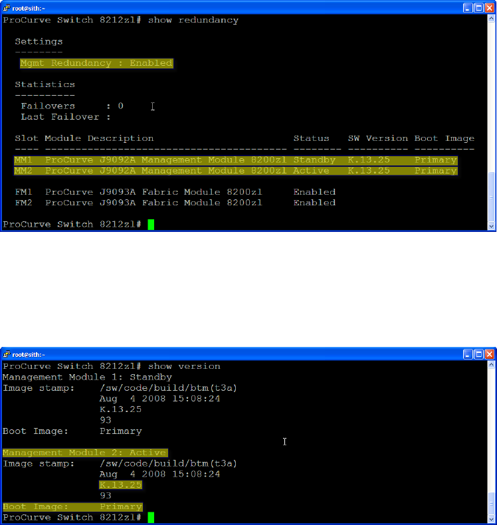Viewport: 497px width, 525px height.
Task: Click the 'MM2' slot cell
Action: pos(23,171)
